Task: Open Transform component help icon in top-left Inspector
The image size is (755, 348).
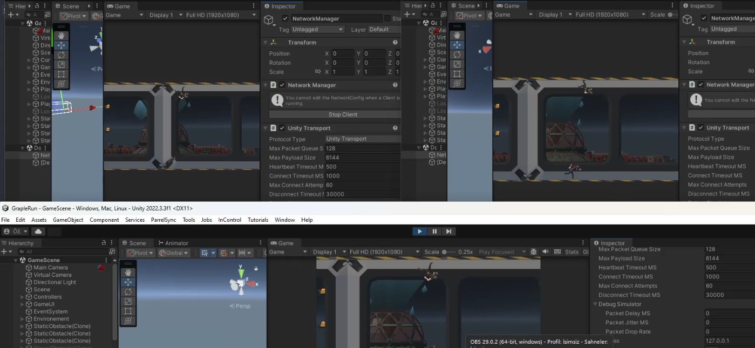Action: pyautogui.click(x=395, y=43)
